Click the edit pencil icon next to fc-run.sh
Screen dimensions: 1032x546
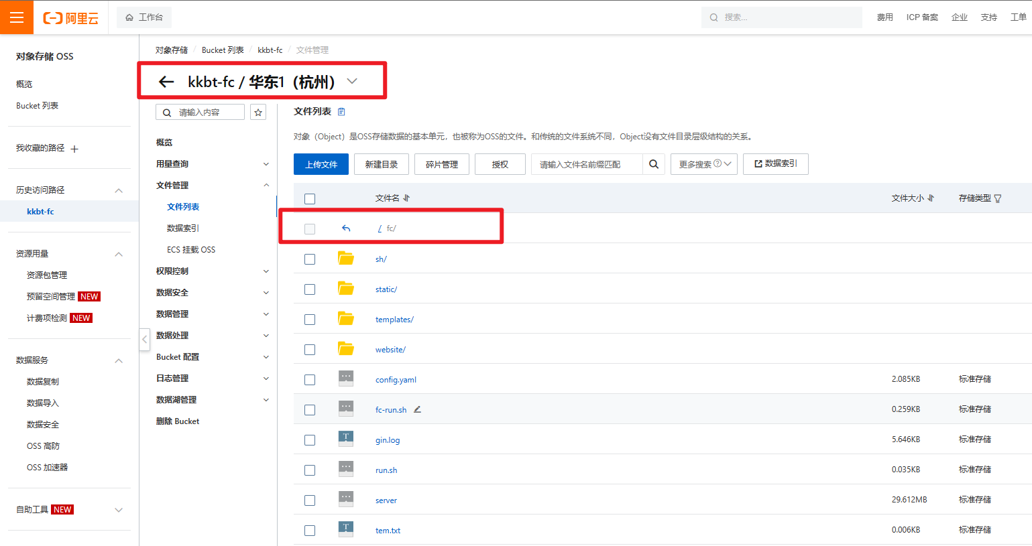tap(417, 409)
